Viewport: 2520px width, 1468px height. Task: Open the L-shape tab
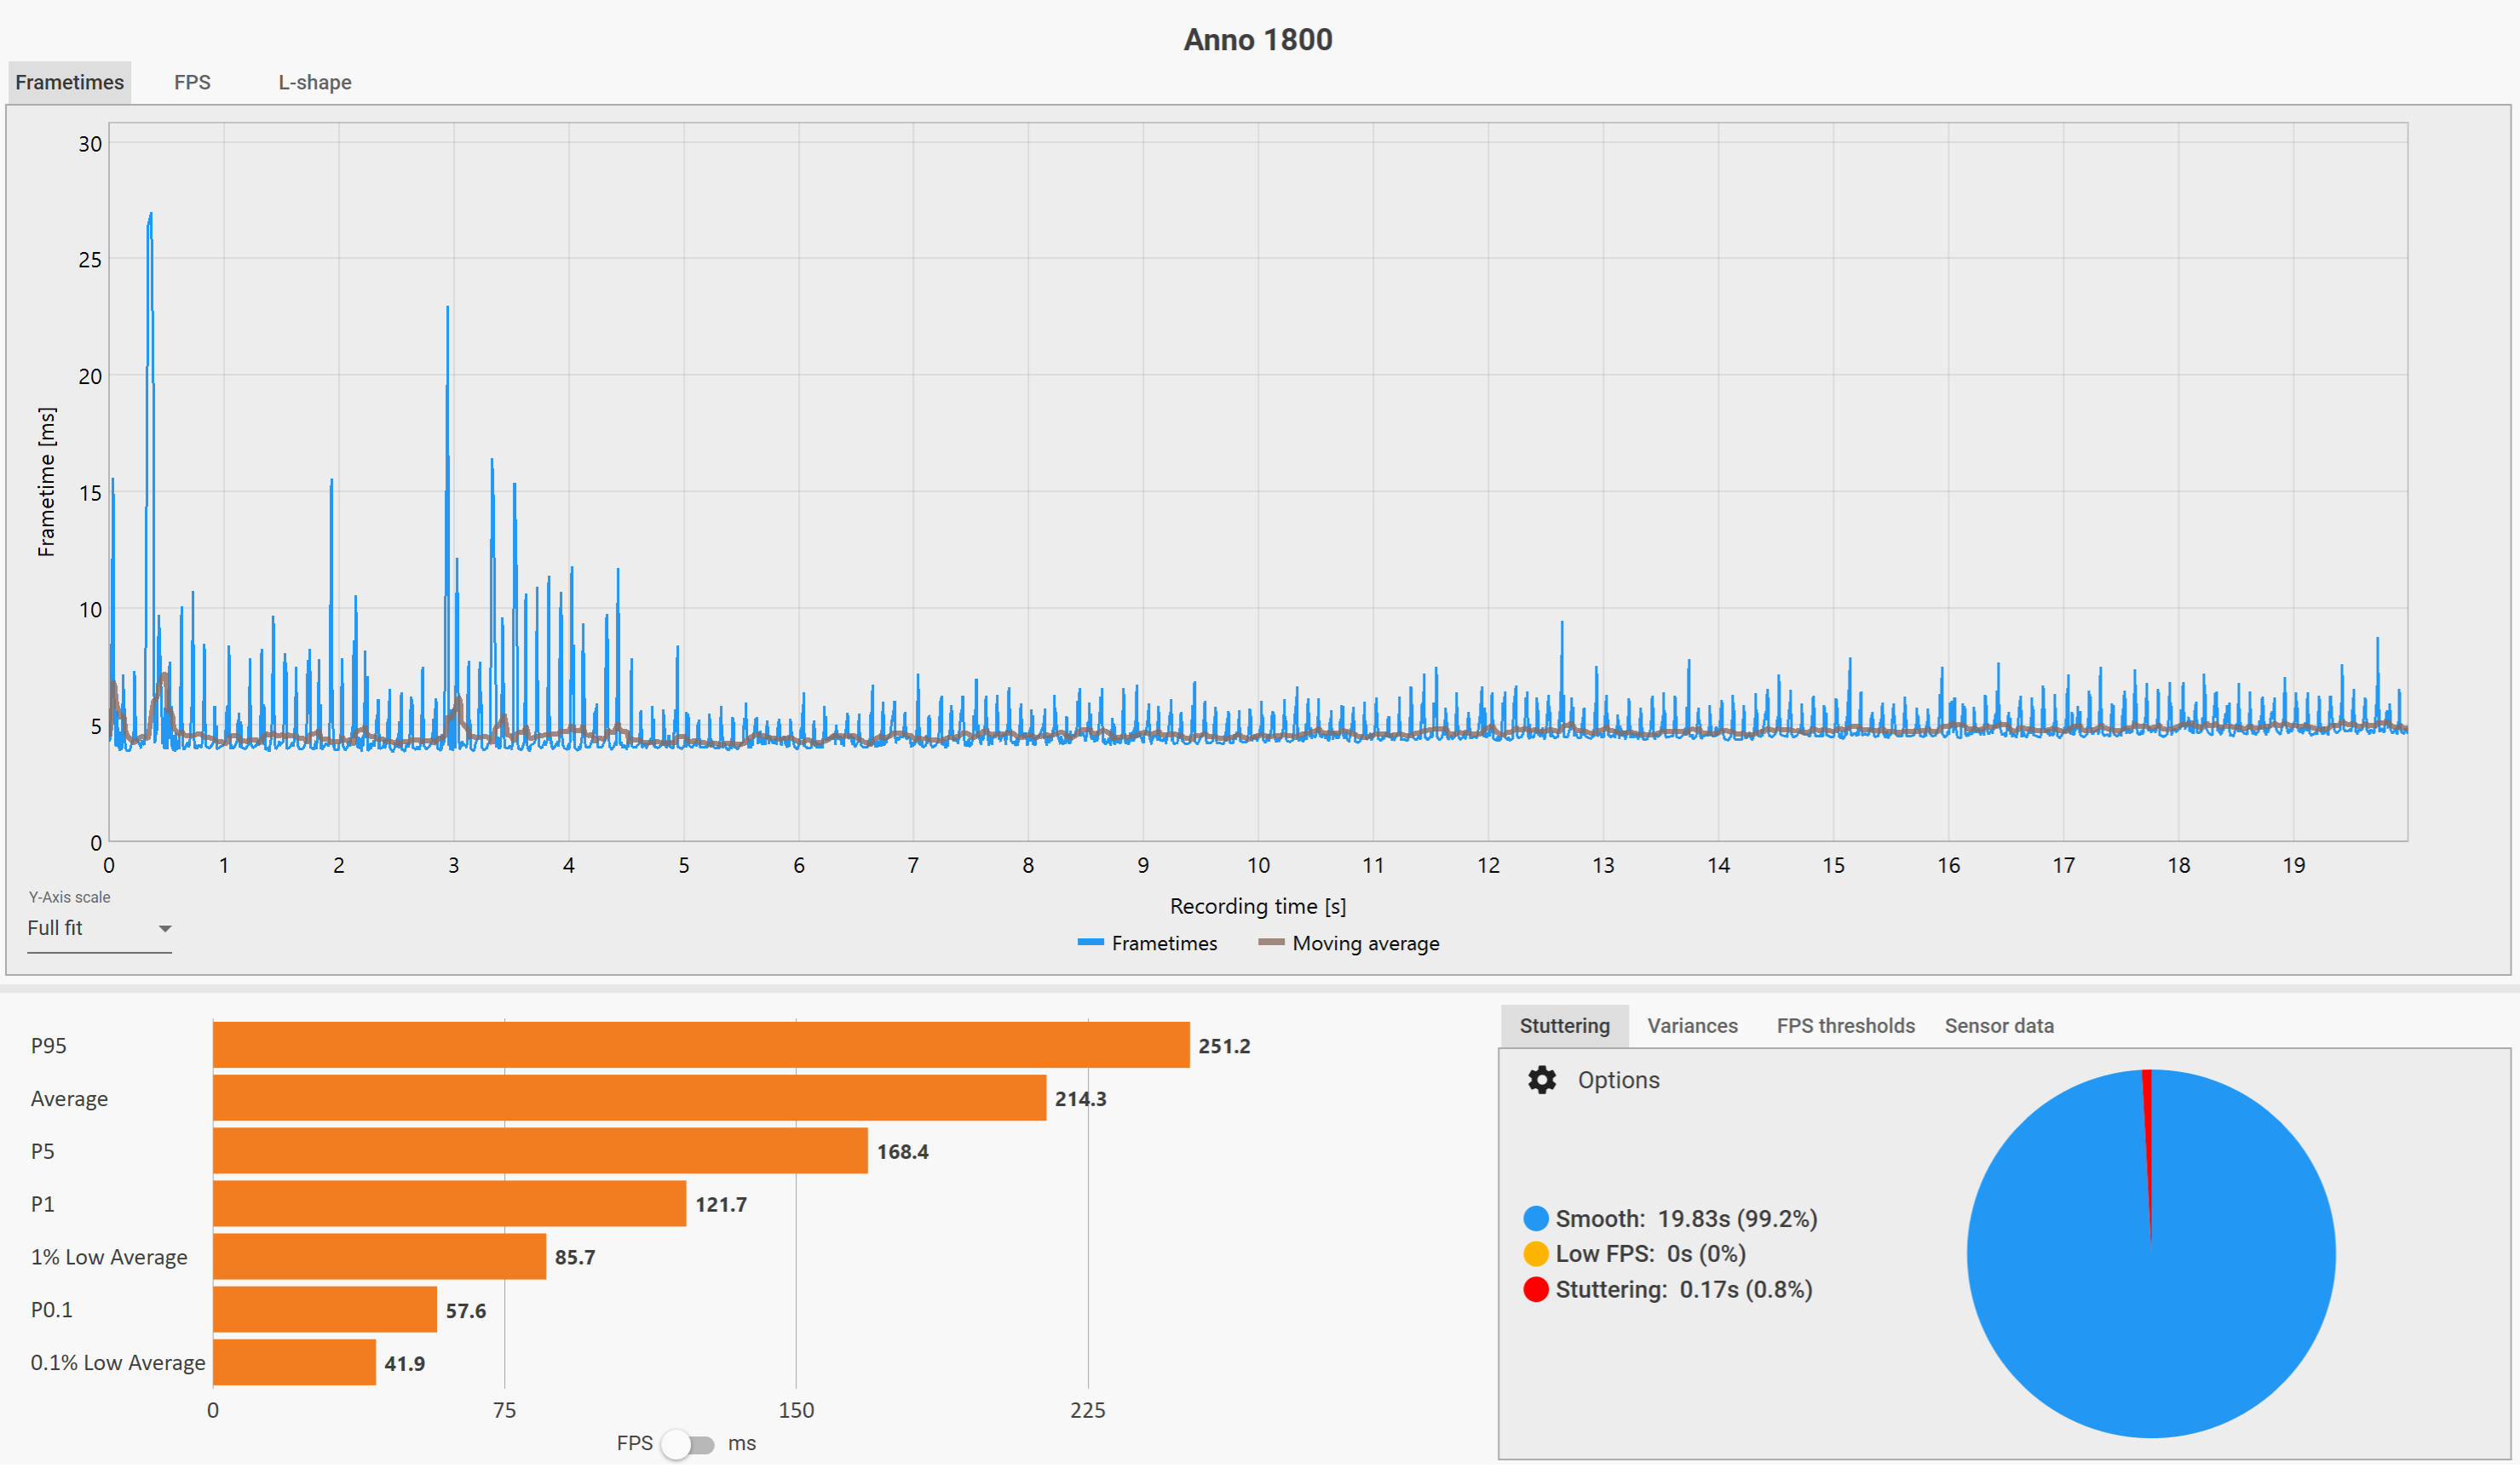tap(314, 83)
